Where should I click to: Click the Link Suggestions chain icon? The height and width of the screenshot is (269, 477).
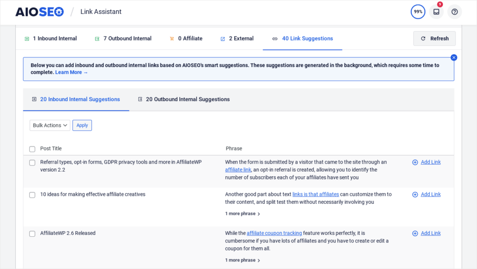tap(275, 39)
